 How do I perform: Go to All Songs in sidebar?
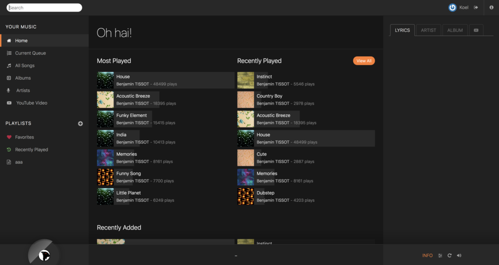point(24,66)
